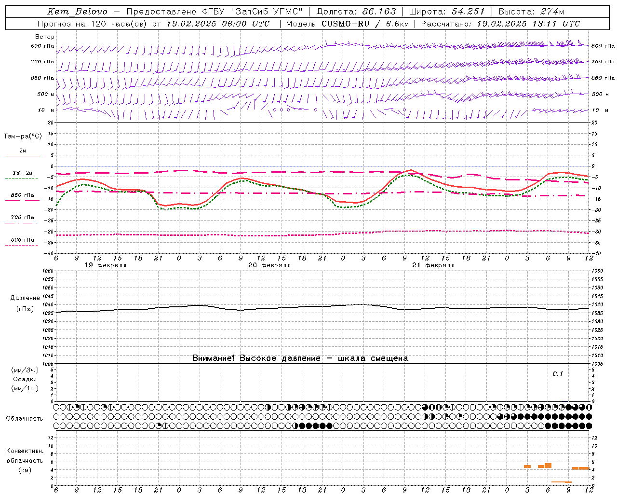Click the 19 февраля date label
Screen dimensions: 617x494
[106, 265]
